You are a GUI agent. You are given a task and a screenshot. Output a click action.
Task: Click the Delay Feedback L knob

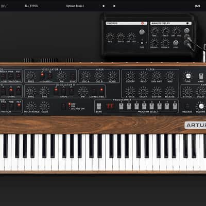coord(154,42)
